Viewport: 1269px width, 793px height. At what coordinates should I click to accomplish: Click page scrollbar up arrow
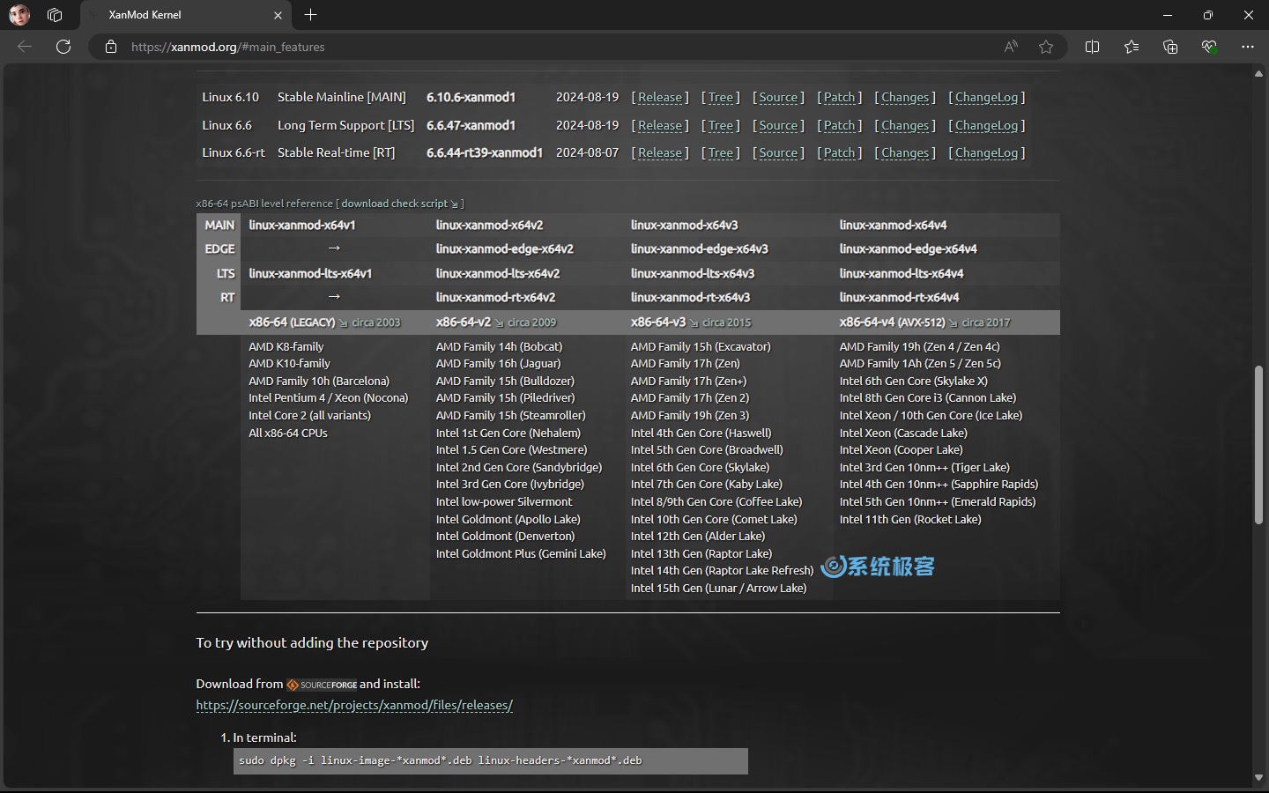pos(1258,74)
